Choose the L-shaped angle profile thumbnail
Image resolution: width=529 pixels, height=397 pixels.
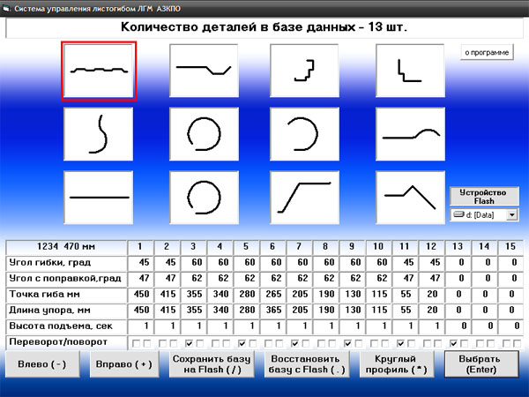[409, 71]
